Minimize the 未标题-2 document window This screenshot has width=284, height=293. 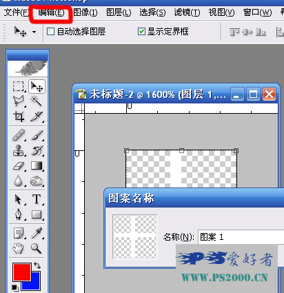237,94
